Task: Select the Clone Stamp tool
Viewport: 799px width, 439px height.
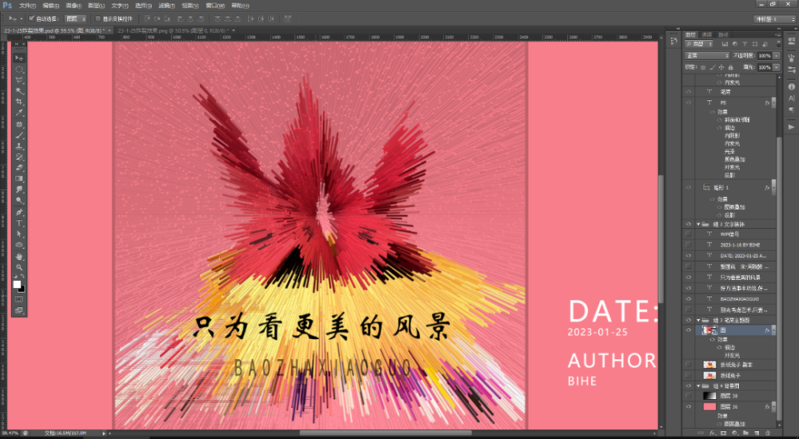Action: tap(19, 146)
